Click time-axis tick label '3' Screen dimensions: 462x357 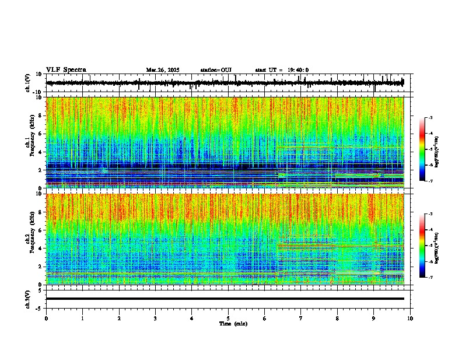pos(155,318)
